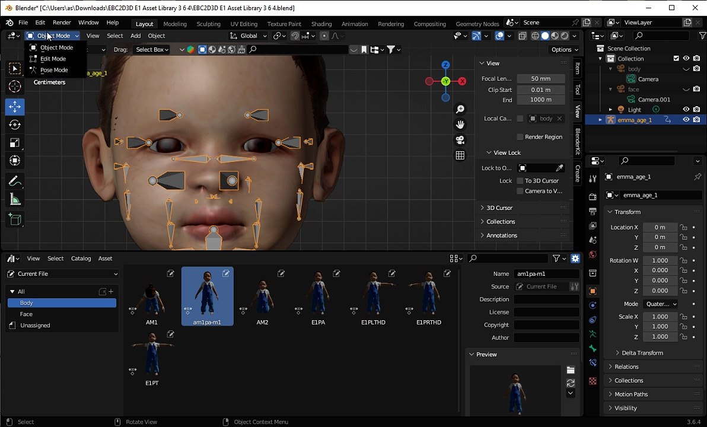Open the Catalog menu in asset browser

coord(81,259)
